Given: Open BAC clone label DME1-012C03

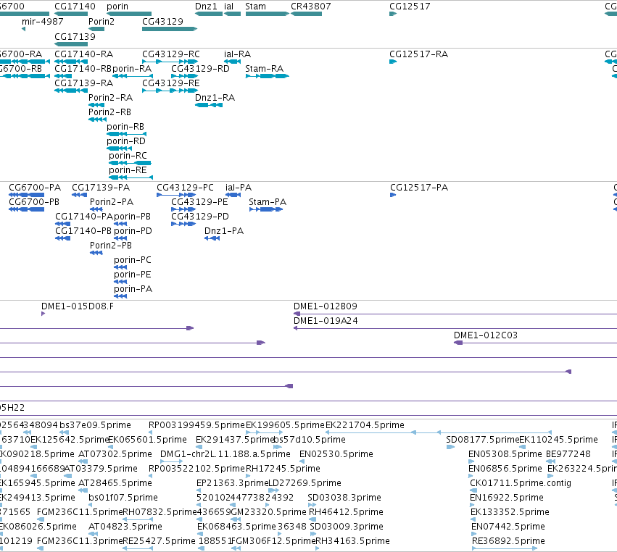Looking at the screenshot, I should (486, 335).
